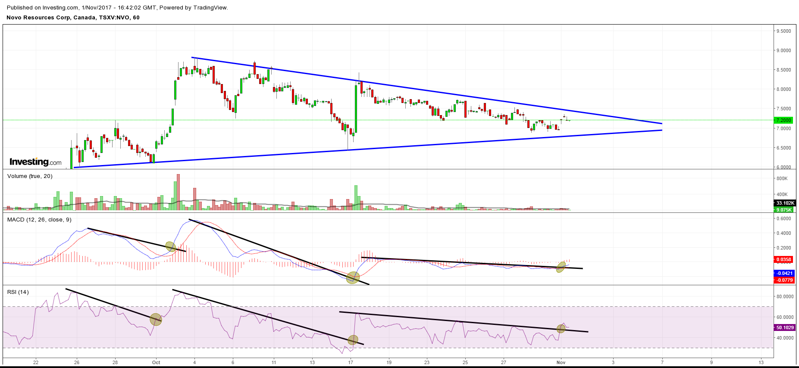Click the 0.6000 MACD axis label

tap(783, 218)
